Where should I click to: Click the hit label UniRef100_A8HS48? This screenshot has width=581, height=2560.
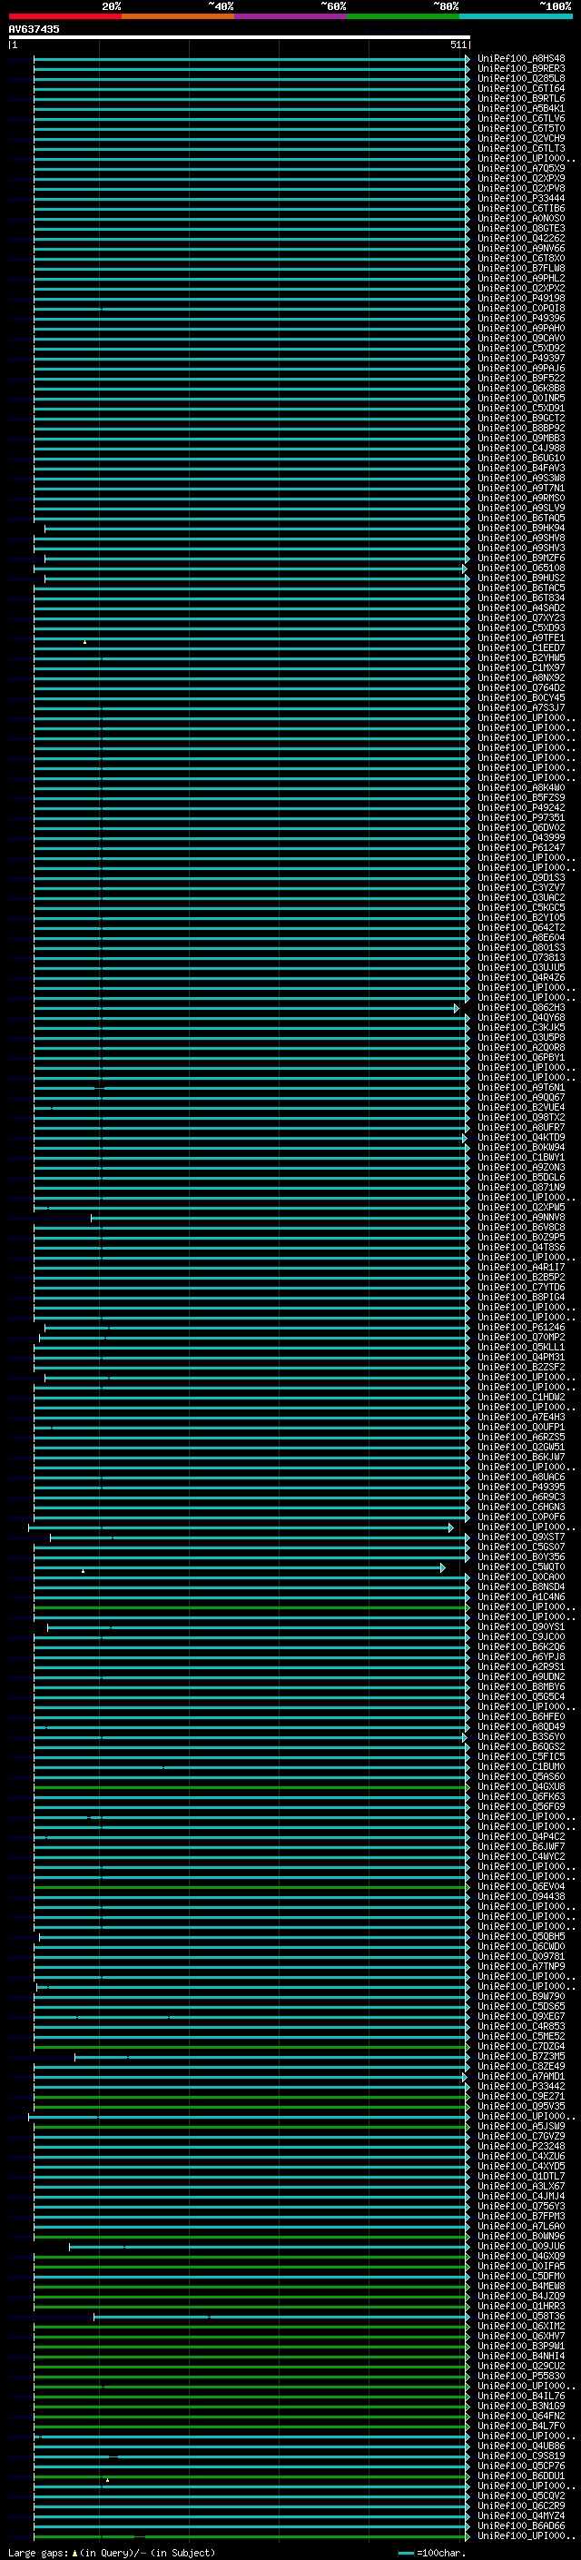pyautogui.click(x=521, y=59)
